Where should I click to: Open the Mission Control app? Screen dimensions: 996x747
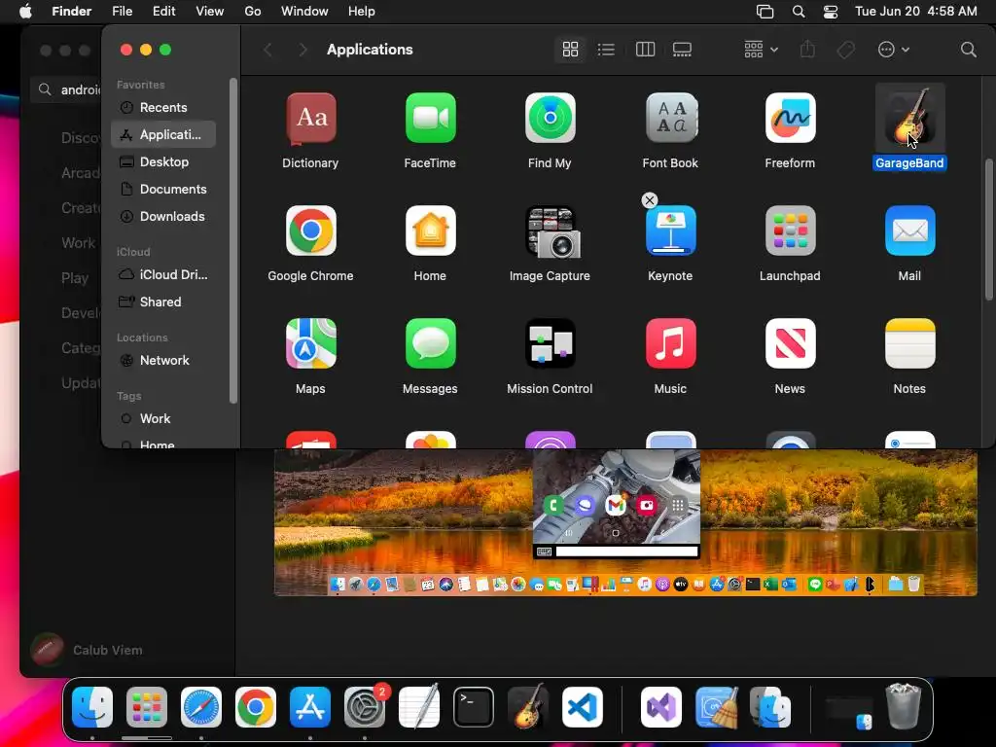click(551, 343)
